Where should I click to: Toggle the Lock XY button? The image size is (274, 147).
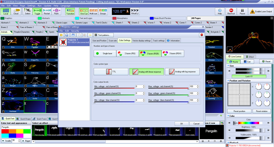click(x=249, y=76)
